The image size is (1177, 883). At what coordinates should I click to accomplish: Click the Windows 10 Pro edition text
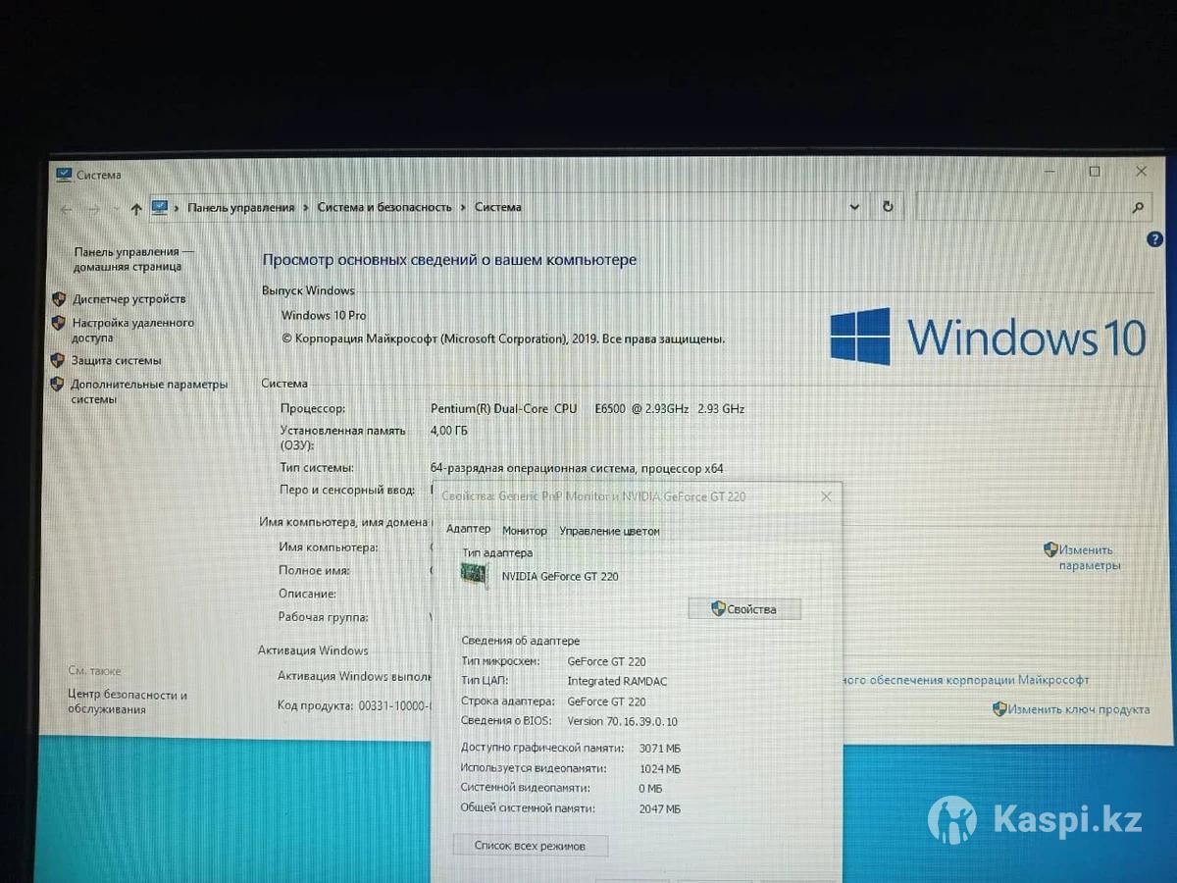coord(324,315)
